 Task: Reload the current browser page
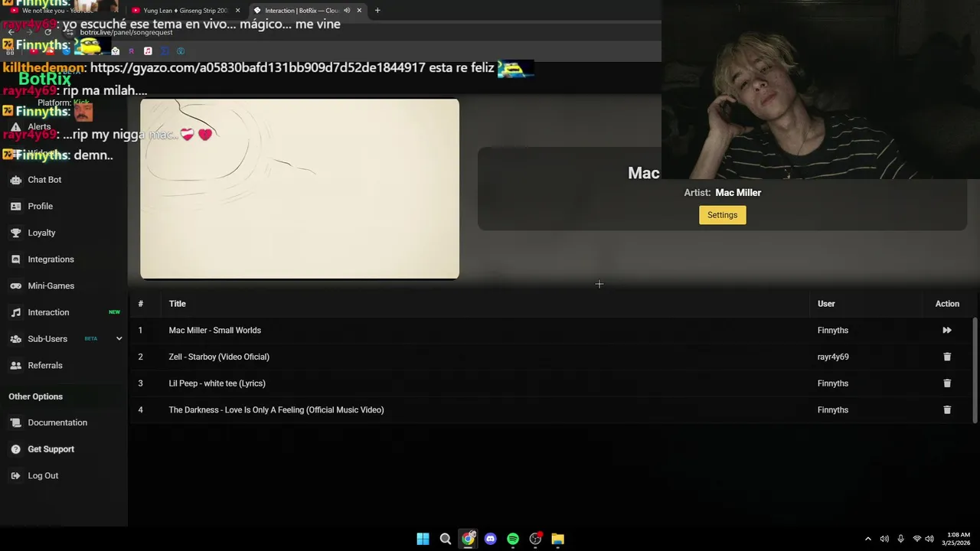(x=47, y=32)
